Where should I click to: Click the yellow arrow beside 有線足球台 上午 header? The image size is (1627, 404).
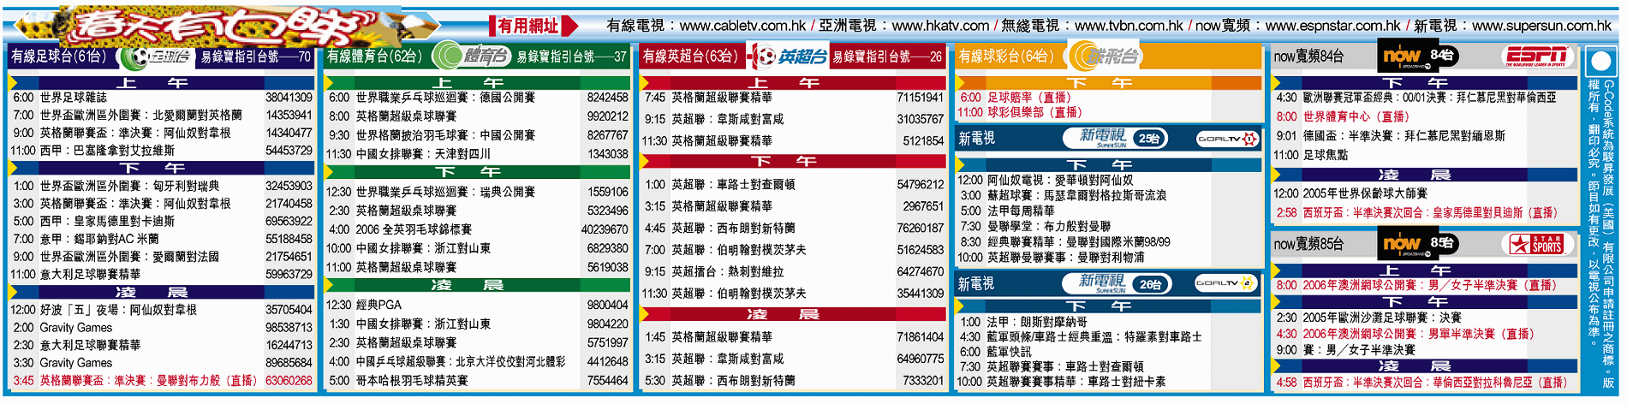(12, 83)
